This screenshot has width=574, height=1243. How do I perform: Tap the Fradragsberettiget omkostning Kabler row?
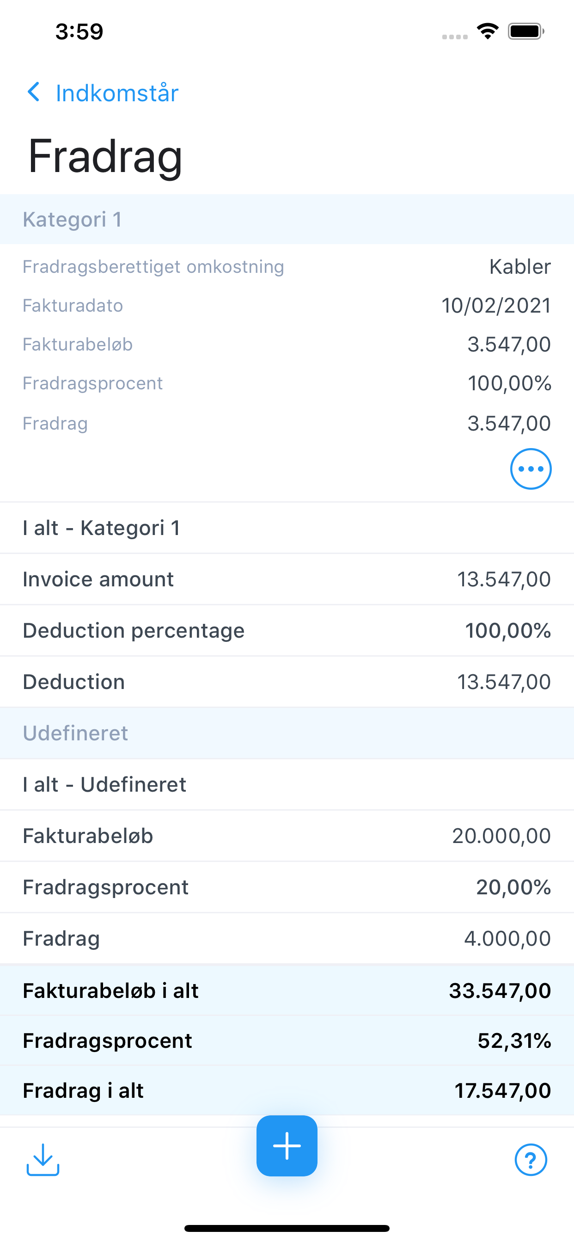coord(287,267)
